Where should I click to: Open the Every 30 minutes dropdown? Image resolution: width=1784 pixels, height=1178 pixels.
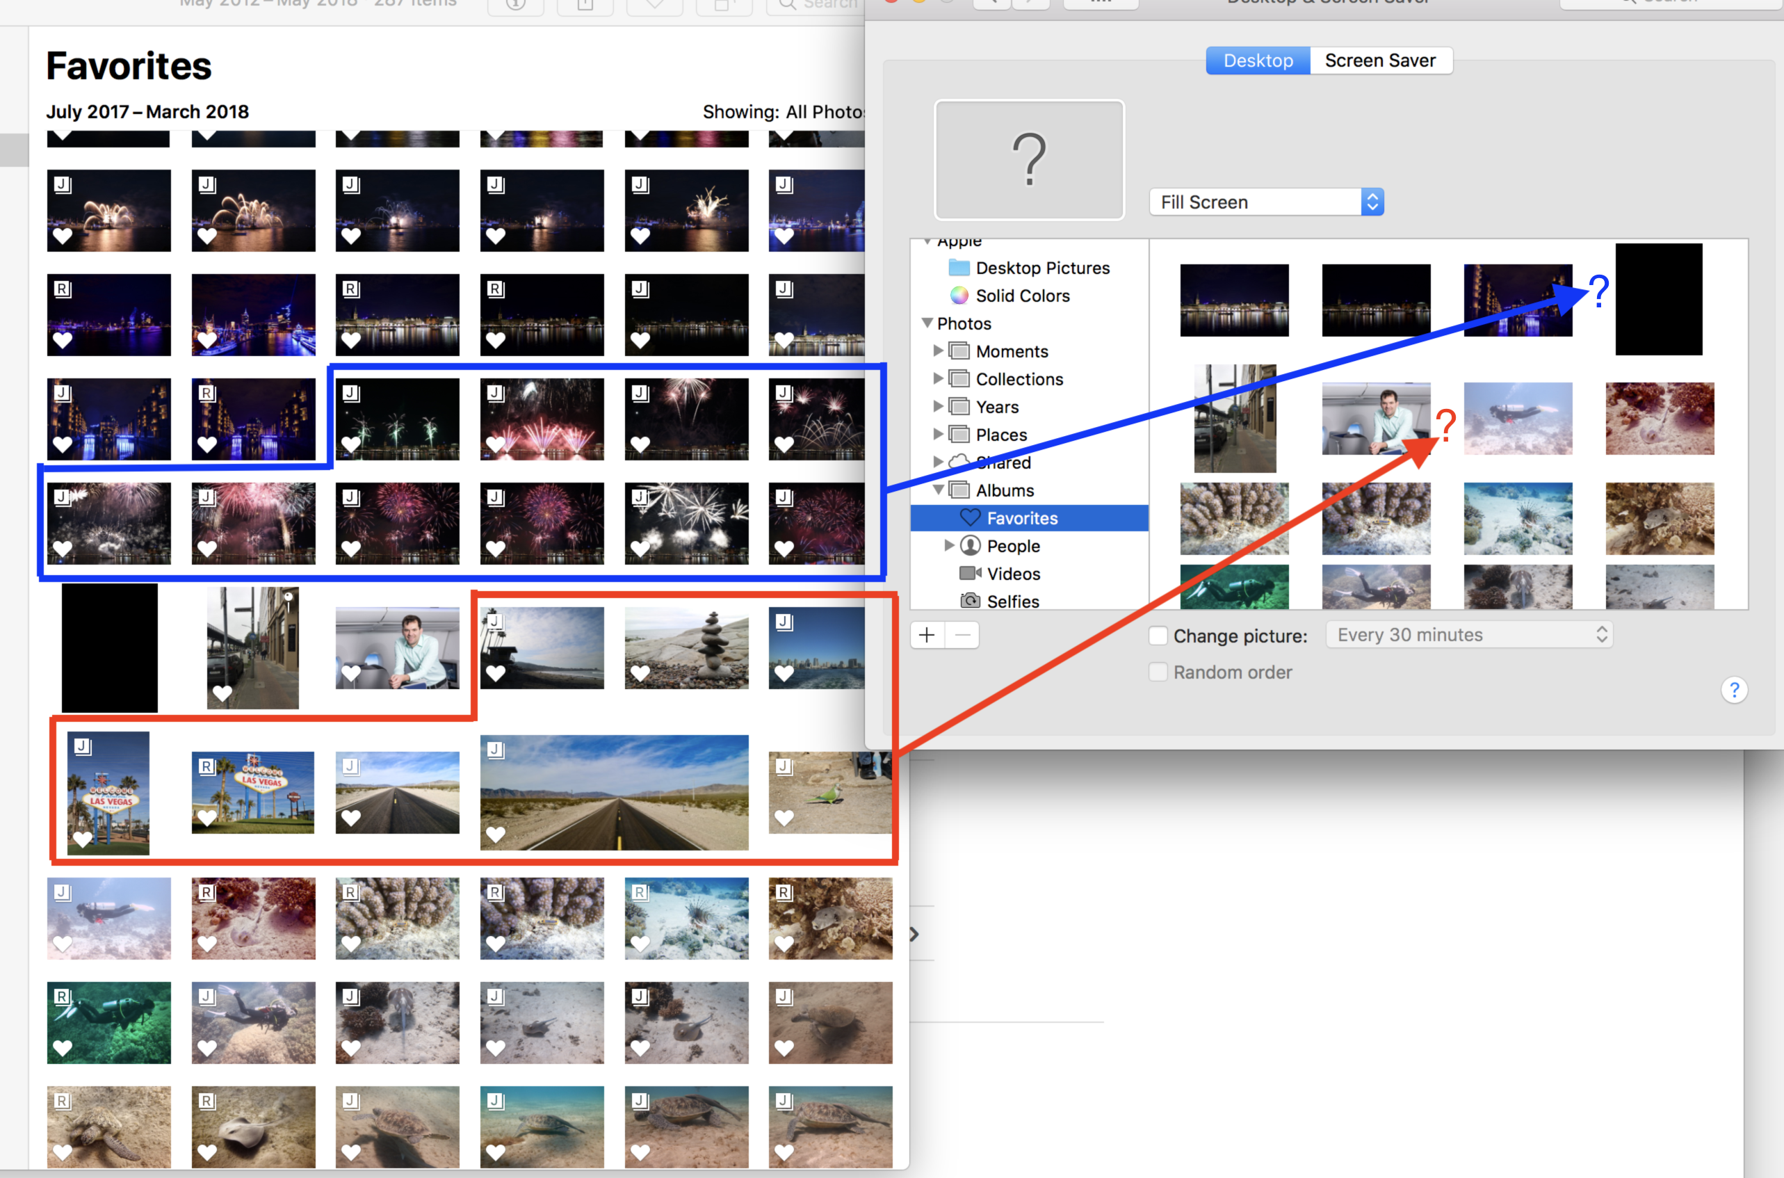click(x=1469, y=636)
